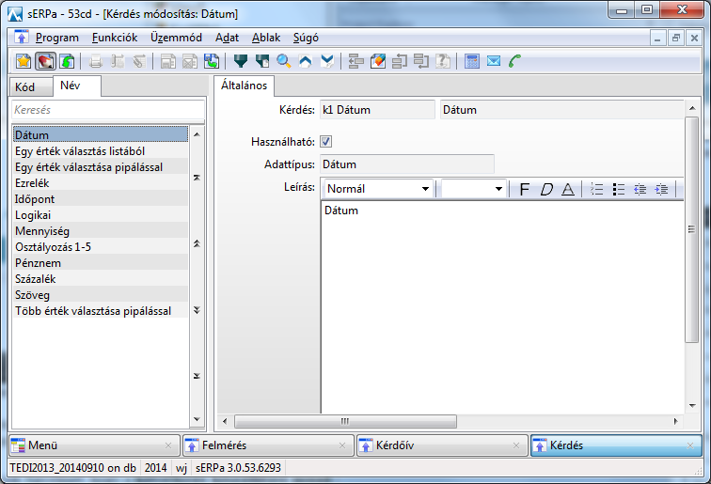Click the dark funnel filter icon
The height and width of the screenshot is (484, 711).
(x=241, y=61)
